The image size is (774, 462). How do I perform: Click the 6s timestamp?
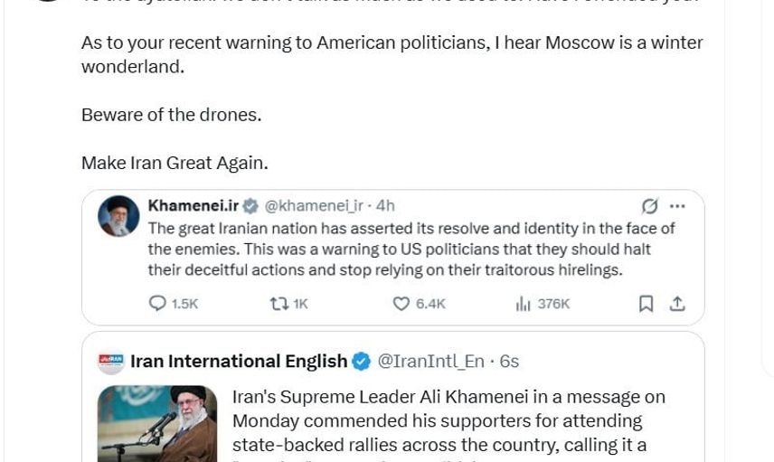tap(509, 361)
